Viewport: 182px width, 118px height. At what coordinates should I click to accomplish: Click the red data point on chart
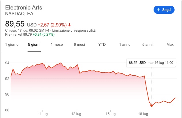coord(152,106)
